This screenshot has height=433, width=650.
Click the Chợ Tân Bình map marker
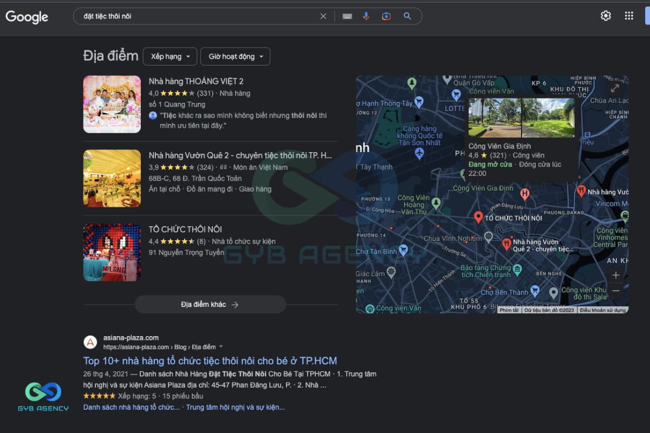point(402,250)
